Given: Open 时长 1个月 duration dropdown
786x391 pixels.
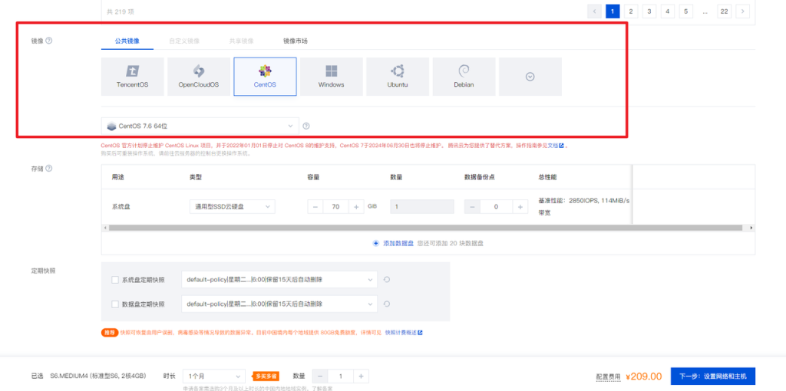Looking at the screenshot, I should coord(214,376).
